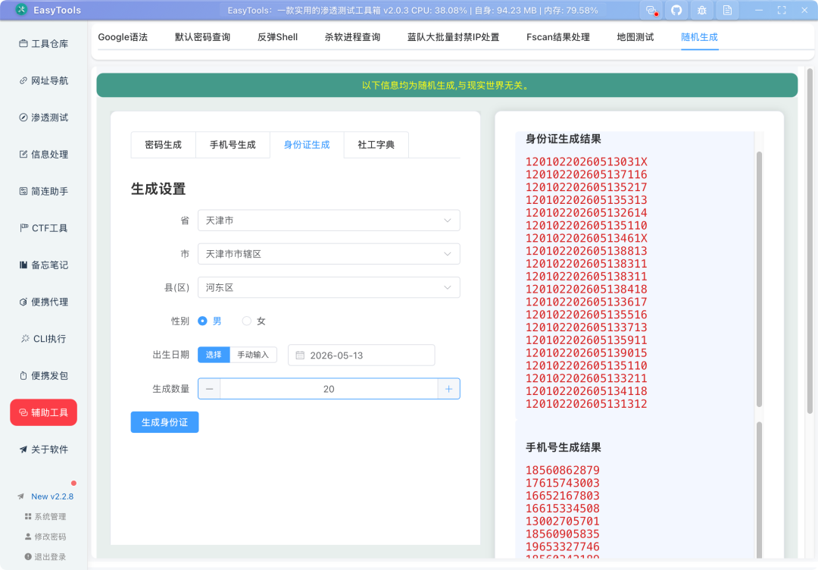Decrease the 生成数量 with the minus button
The height and width of the screenshot is (570, 818).
pyautogui.click(x=209, y=389)
